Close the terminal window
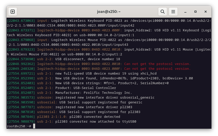Screen dimensions: 218x136 [206, 12]
